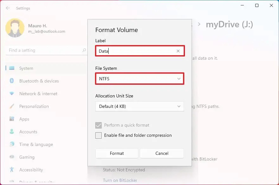Select the System icon in sidebar
The height and width of the screenshot is (185, 279).
tap(11, 68)
